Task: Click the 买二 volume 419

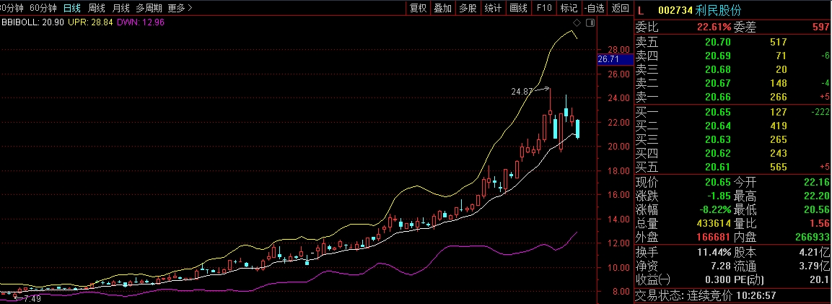Action: tap(779, 126)
